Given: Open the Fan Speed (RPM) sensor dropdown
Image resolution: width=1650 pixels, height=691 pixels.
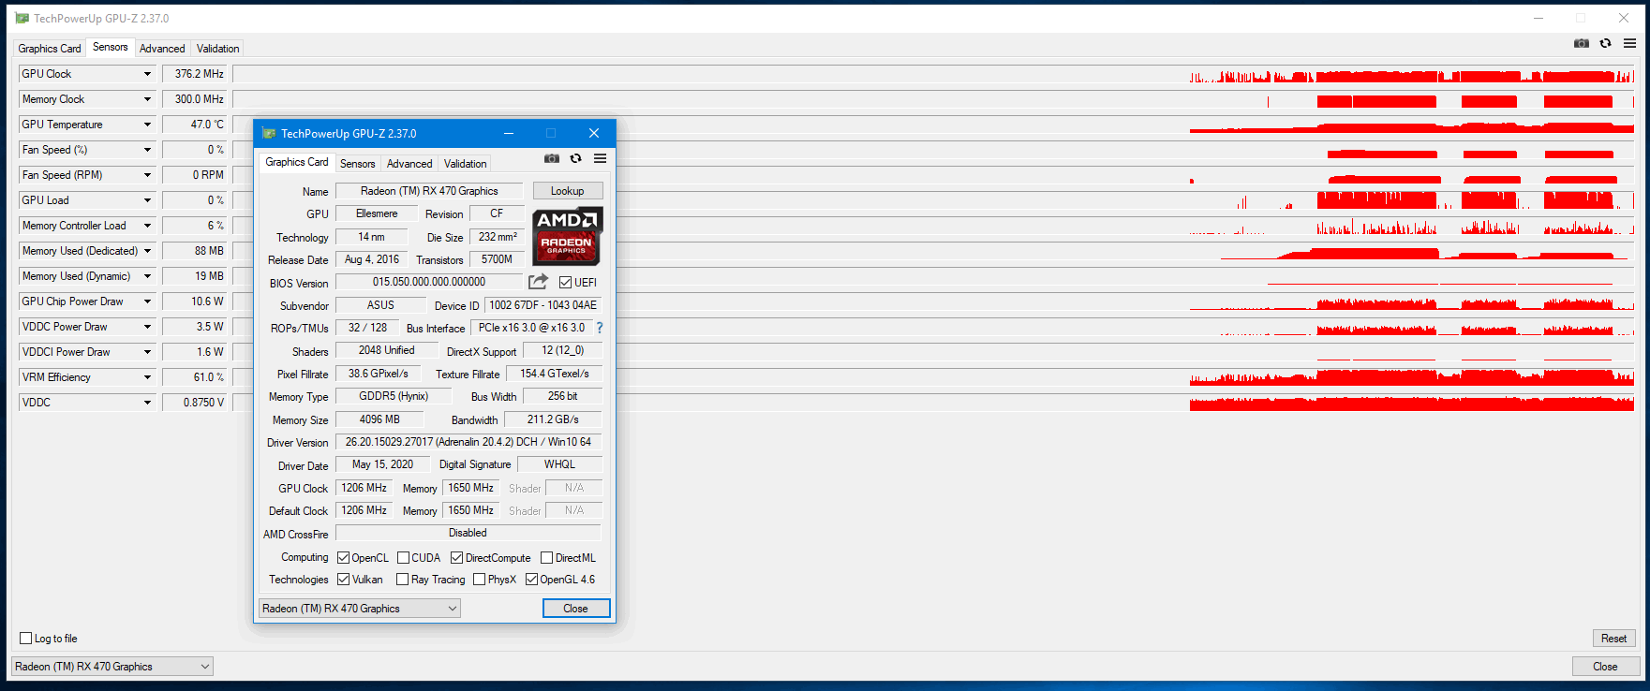Looking at the screenshot, I should [147, 175].
